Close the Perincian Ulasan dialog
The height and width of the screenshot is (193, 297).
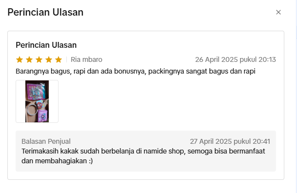pos(278,12)
